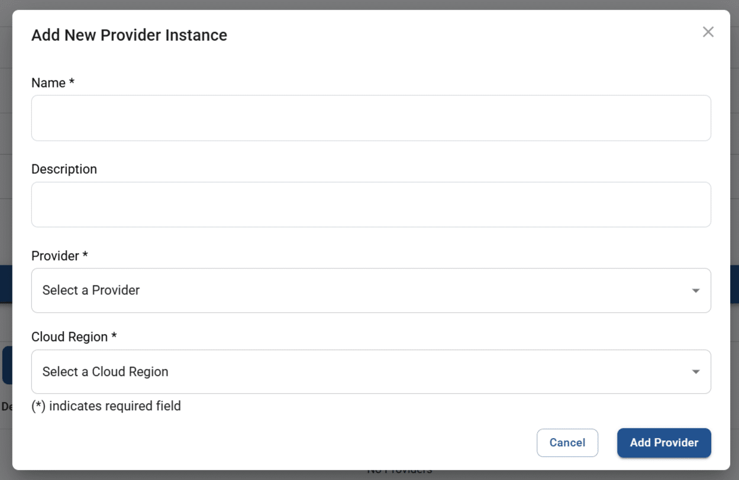The image size is (739, 480).
Task: Click the asterisk beside the Name label
Action: tap(72, 82)
